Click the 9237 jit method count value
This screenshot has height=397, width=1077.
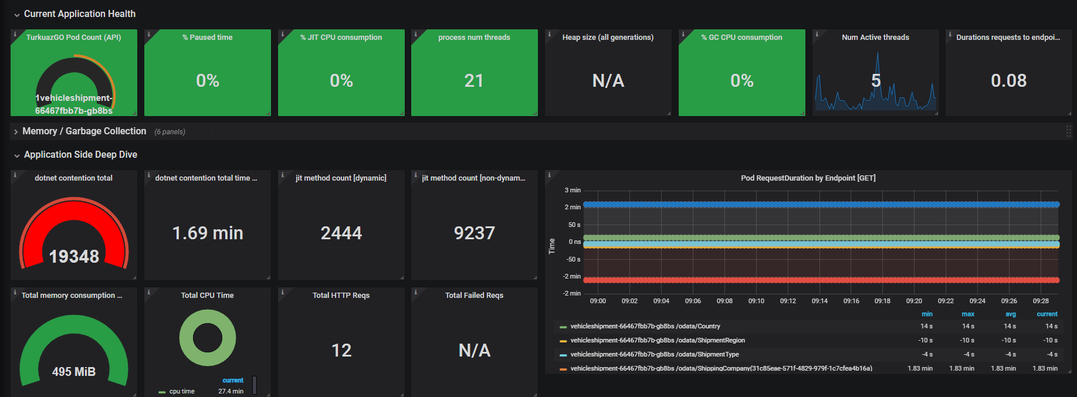pos(475,233)
